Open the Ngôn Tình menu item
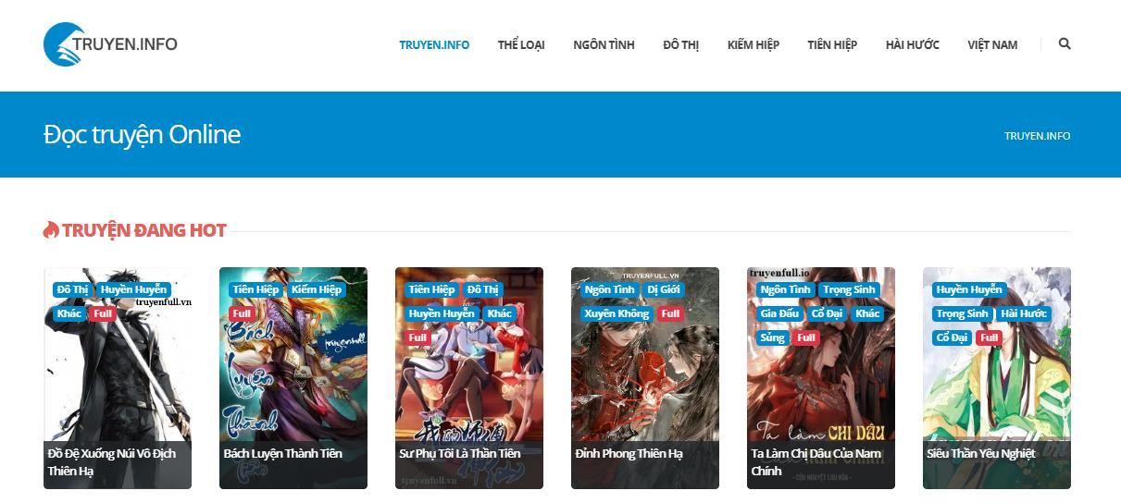 point(604,44)
